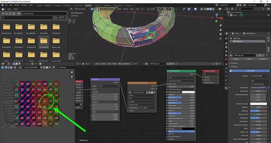Add a new material slot

click(268, 38)
